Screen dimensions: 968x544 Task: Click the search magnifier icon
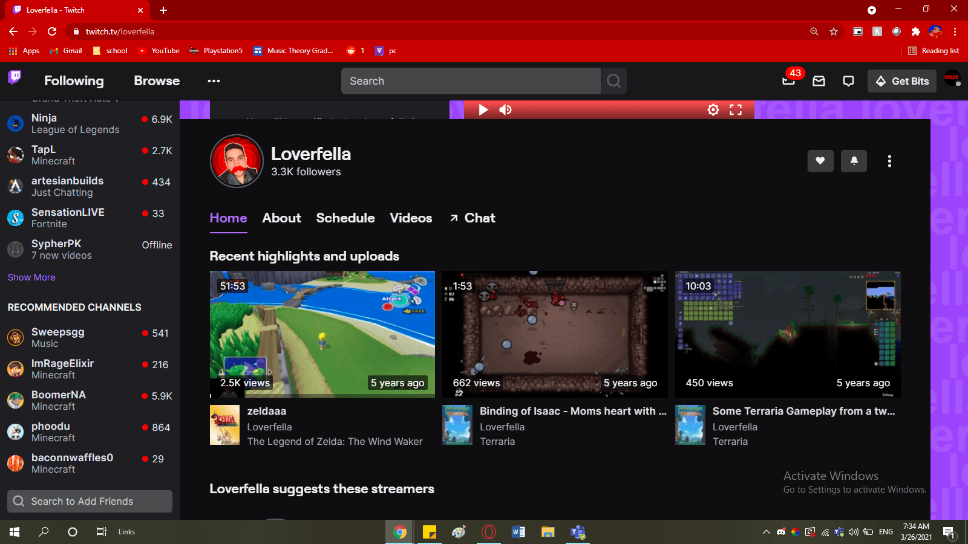tap(613, 80)
